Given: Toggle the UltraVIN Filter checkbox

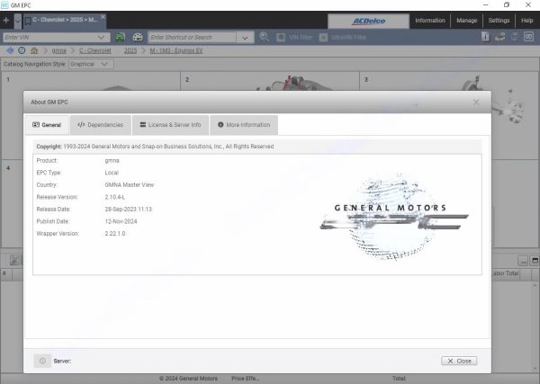Looking at the screenshot, I should [x=323, y=38].
